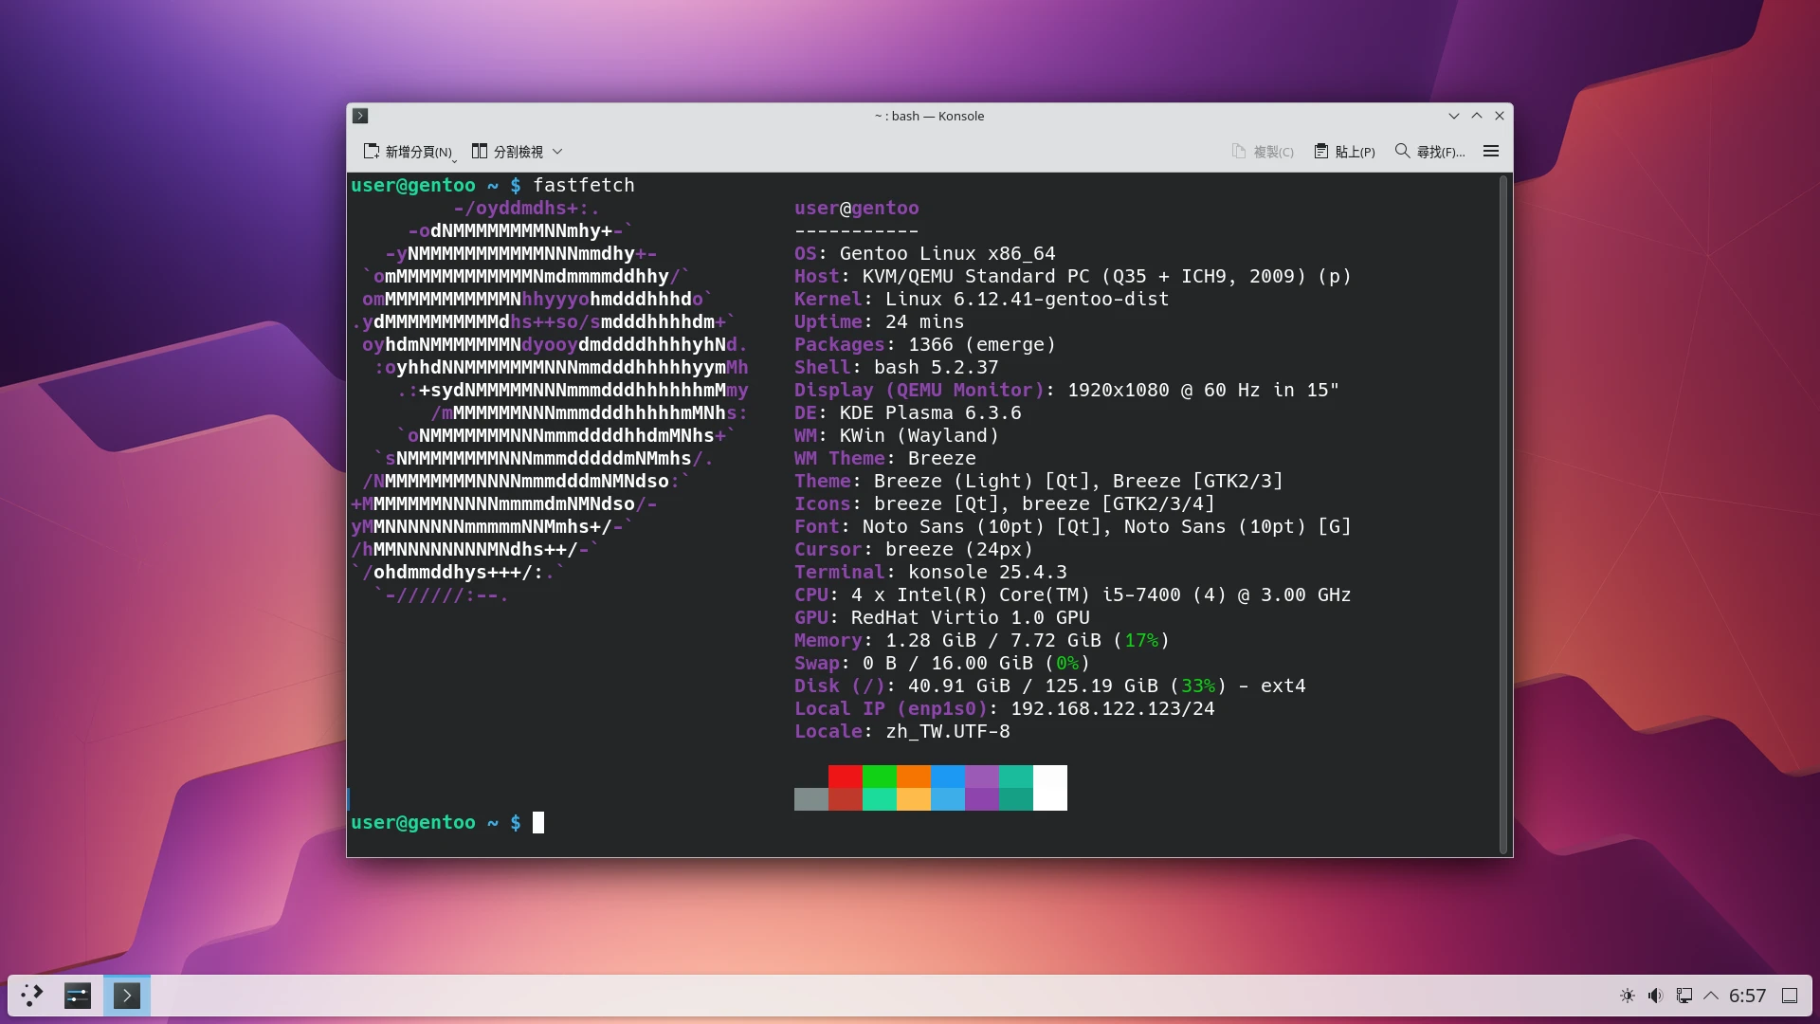Open the network tray indicator
1820x1024 pixels.
[1683, 996]
